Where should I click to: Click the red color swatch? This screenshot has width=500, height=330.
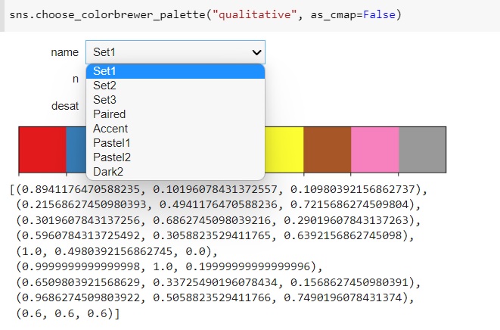coord(42,150)
